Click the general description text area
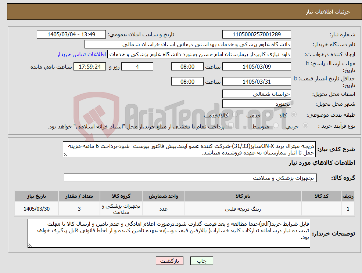 pos(189,149)
